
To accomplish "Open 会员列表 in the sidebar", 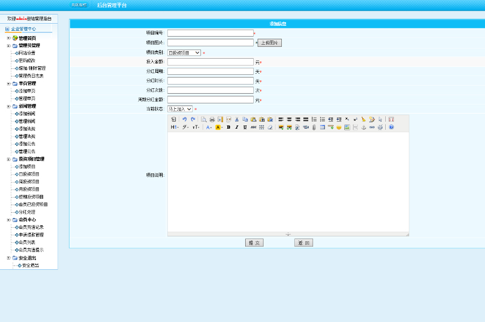I will click(x=27, y=242).
